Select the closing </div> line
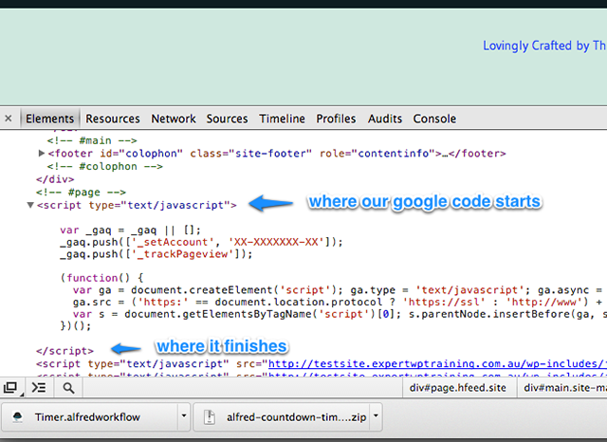The image size is (607, 442). (55, 179)
